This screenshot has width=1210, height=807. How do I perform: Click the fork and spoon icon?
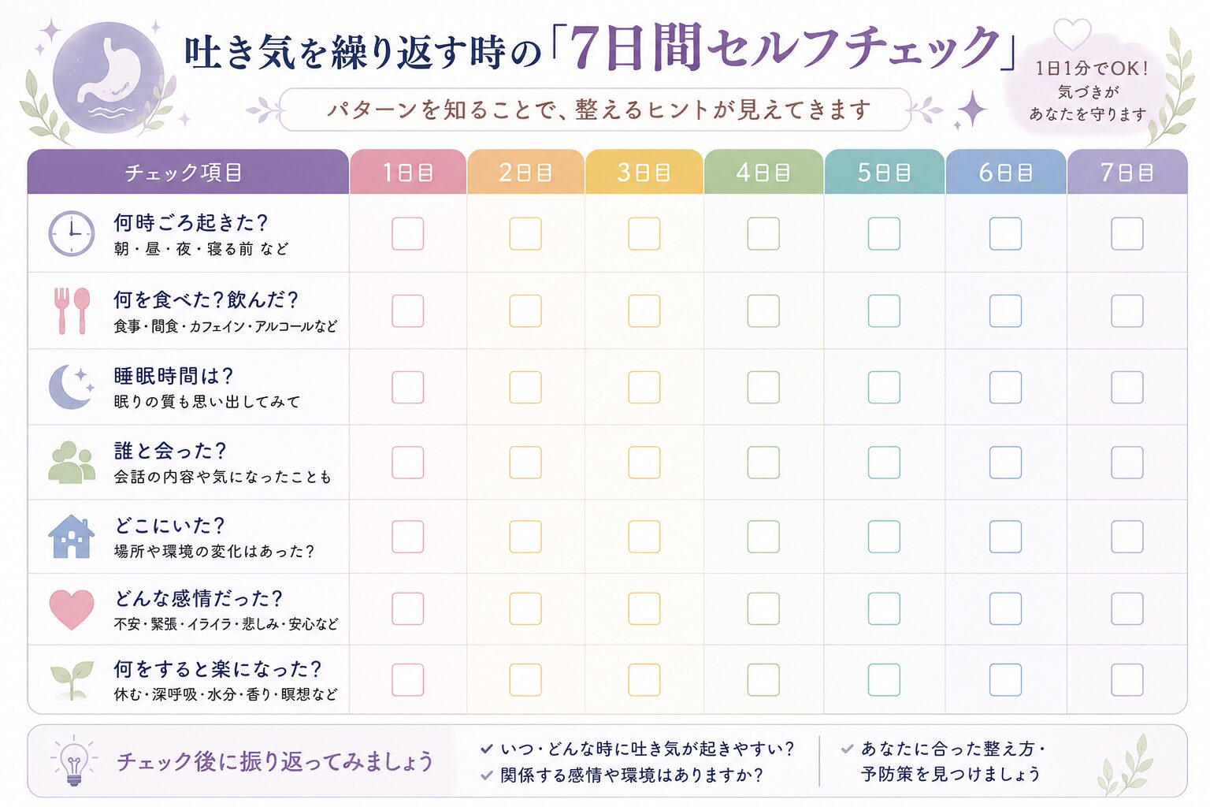click(x=72, y=311)
